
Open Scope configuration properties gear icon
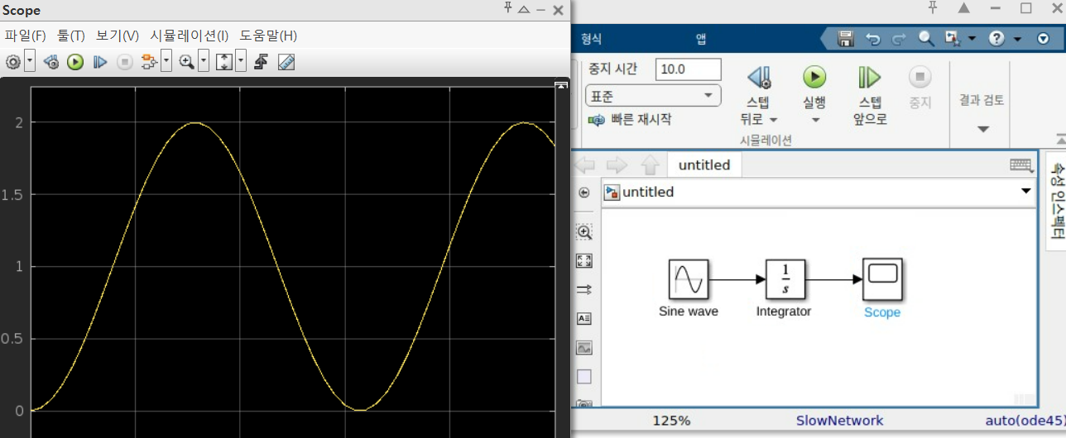[x=13, y=62]
